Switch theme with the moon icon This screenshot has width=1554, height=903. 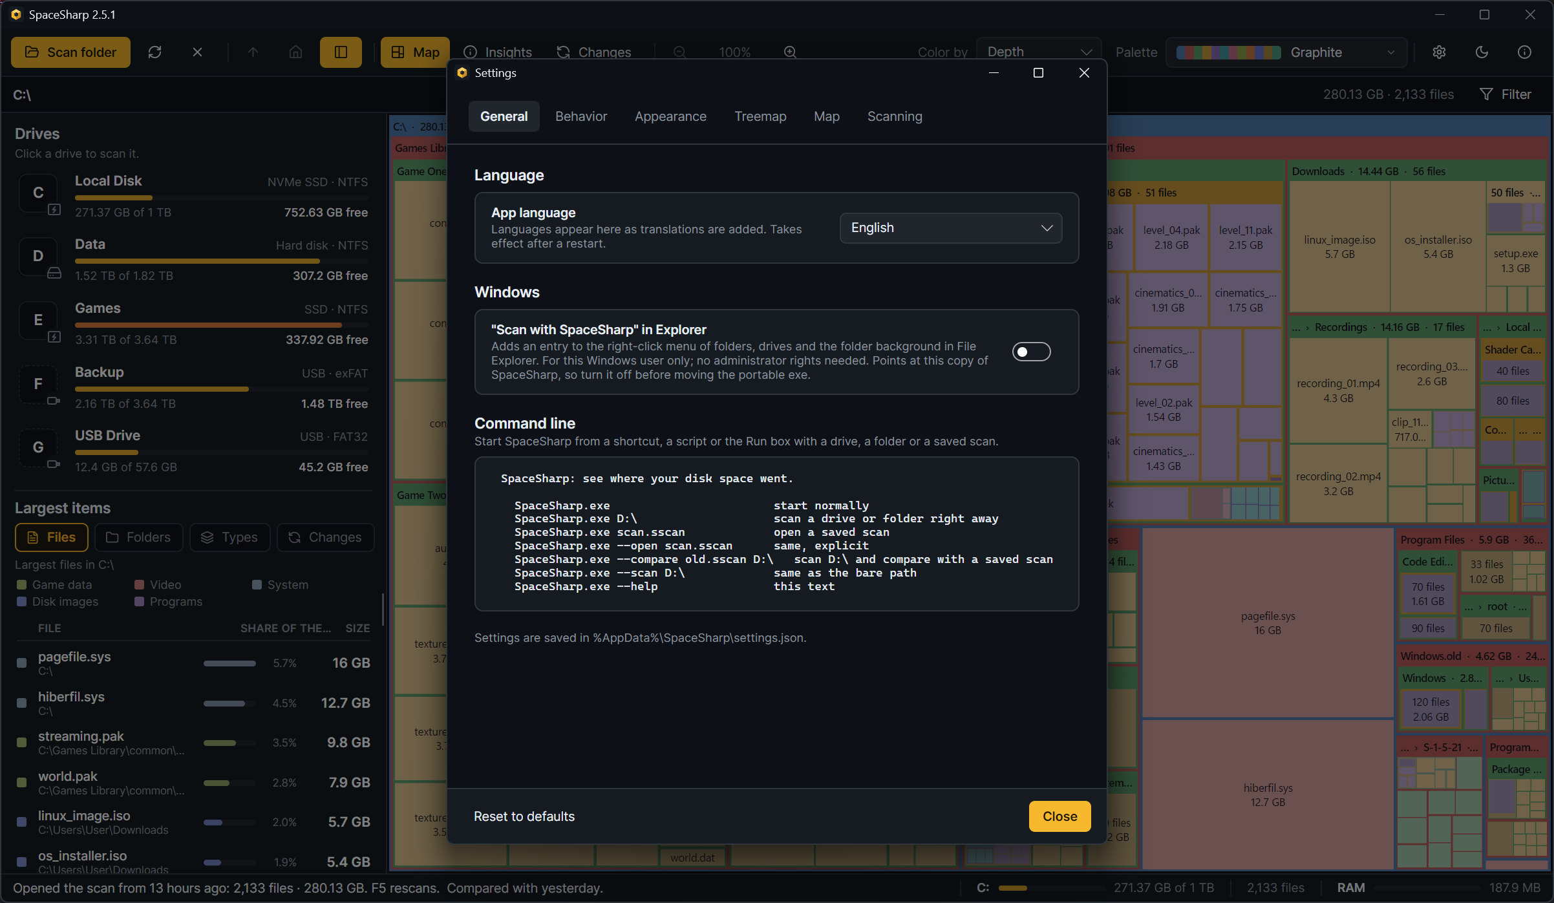click(x=1482, y=52)
